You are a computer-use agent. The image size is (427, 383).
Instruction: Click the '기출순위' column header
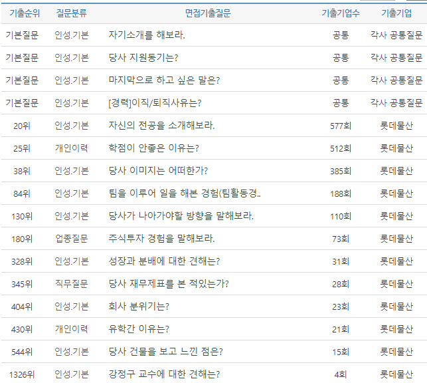(x=22, y=13)
